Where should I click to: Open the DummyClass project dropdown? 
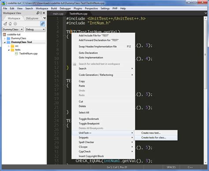(x=13, y=30)
